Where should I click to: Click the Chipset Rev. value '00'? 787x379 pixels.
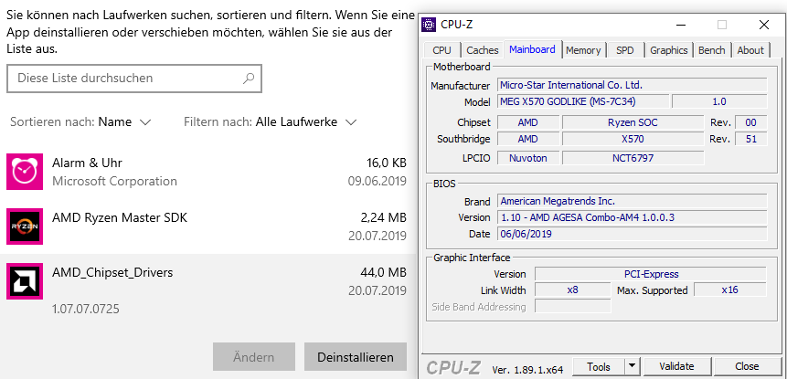[x=750, y=122]
